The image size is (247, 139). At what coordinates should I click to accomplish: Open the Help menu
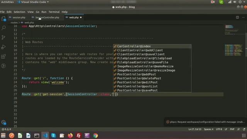tap(64, 12)
